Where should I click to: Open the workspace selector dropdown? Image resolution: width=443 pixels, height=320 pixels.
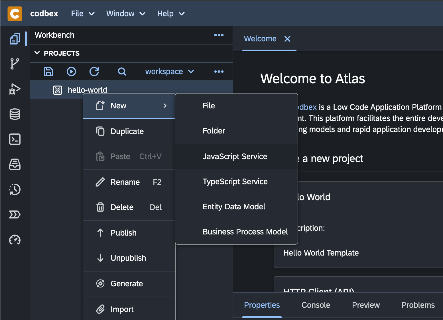pos(170,72)
